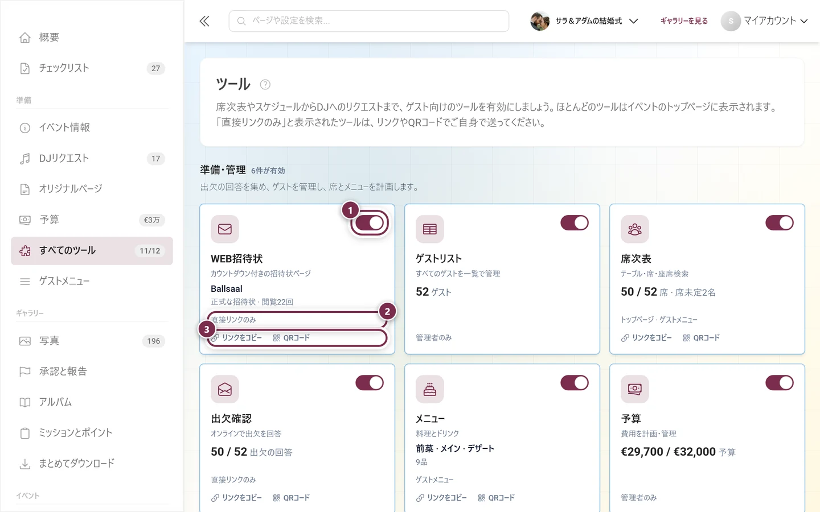Turn off the 予算 card toggle
Screen dimensions: 820x512
780,383
